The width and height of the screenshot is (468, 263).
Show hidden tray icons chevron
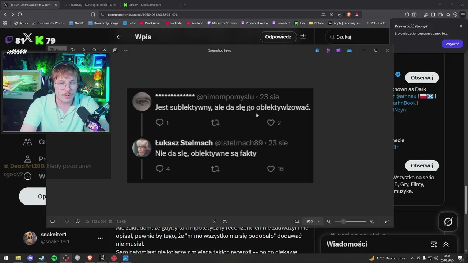click(x=413, y=258)
